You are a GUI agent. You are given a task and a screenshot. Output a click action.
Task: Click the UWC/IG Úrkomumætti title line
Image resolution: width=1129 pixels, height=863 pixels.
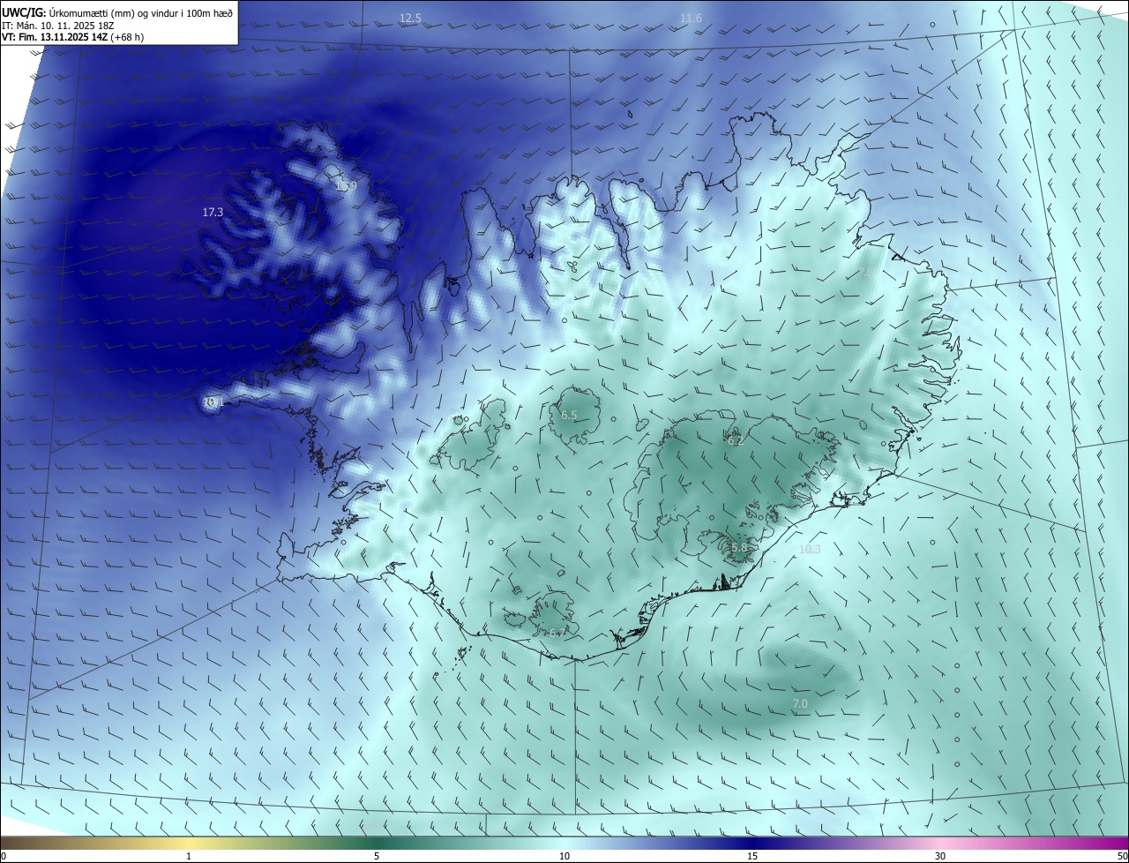117,12
